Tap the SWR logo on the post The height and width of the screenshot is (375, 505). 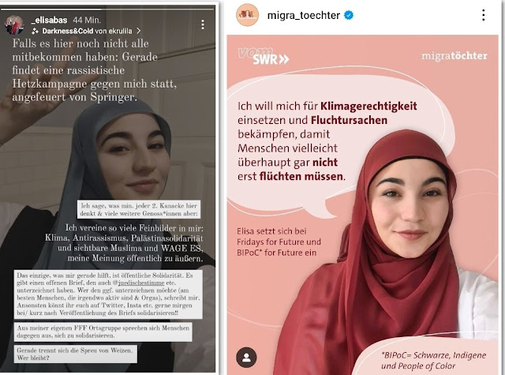(264, 56)
